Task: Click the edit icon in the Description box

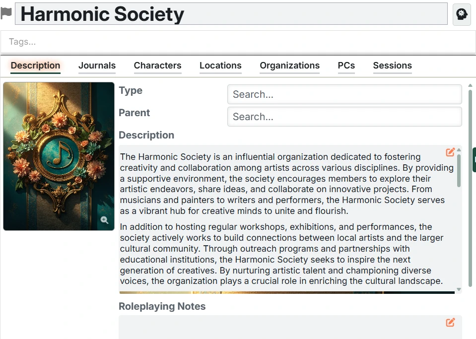Action: click(x=450, y=152)
